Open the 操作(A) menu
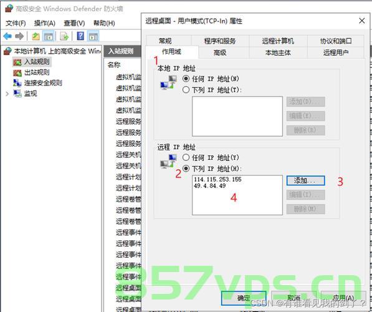372x312 pixels. pos(45,23)
